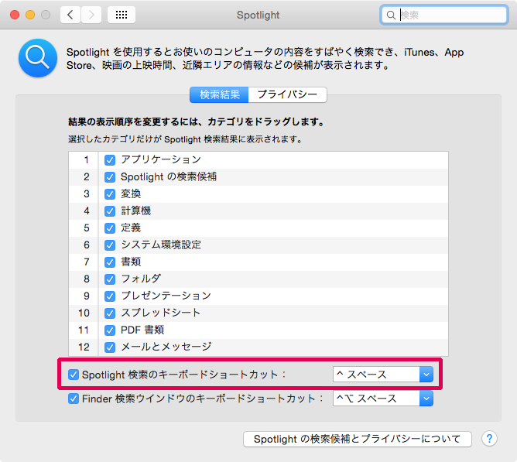Switch to the 検索結果 tab
This screenshot has width=517, height=462.
point(219,95)
